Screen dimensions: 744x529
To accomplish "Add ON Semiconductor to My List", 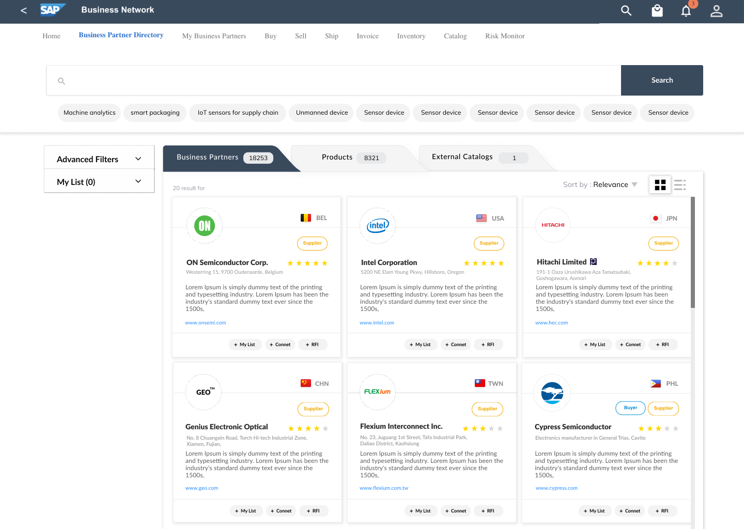I will (x=245, y=345).
